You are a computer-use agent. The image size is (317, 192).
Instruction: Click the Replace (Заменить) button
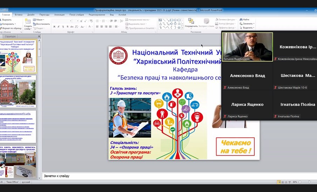(x=247, y=23)
